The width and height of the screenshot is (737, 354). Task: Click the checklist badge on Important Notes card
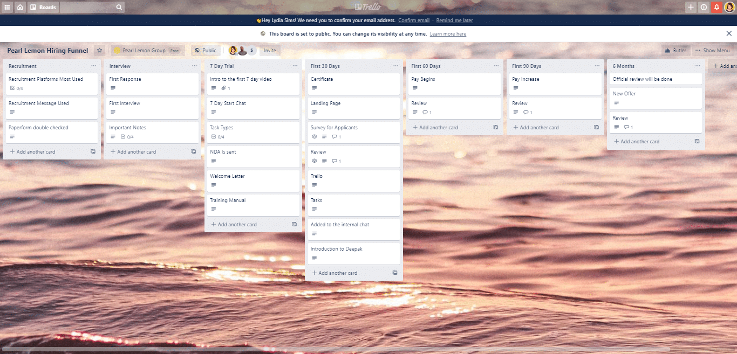[127, 137]
